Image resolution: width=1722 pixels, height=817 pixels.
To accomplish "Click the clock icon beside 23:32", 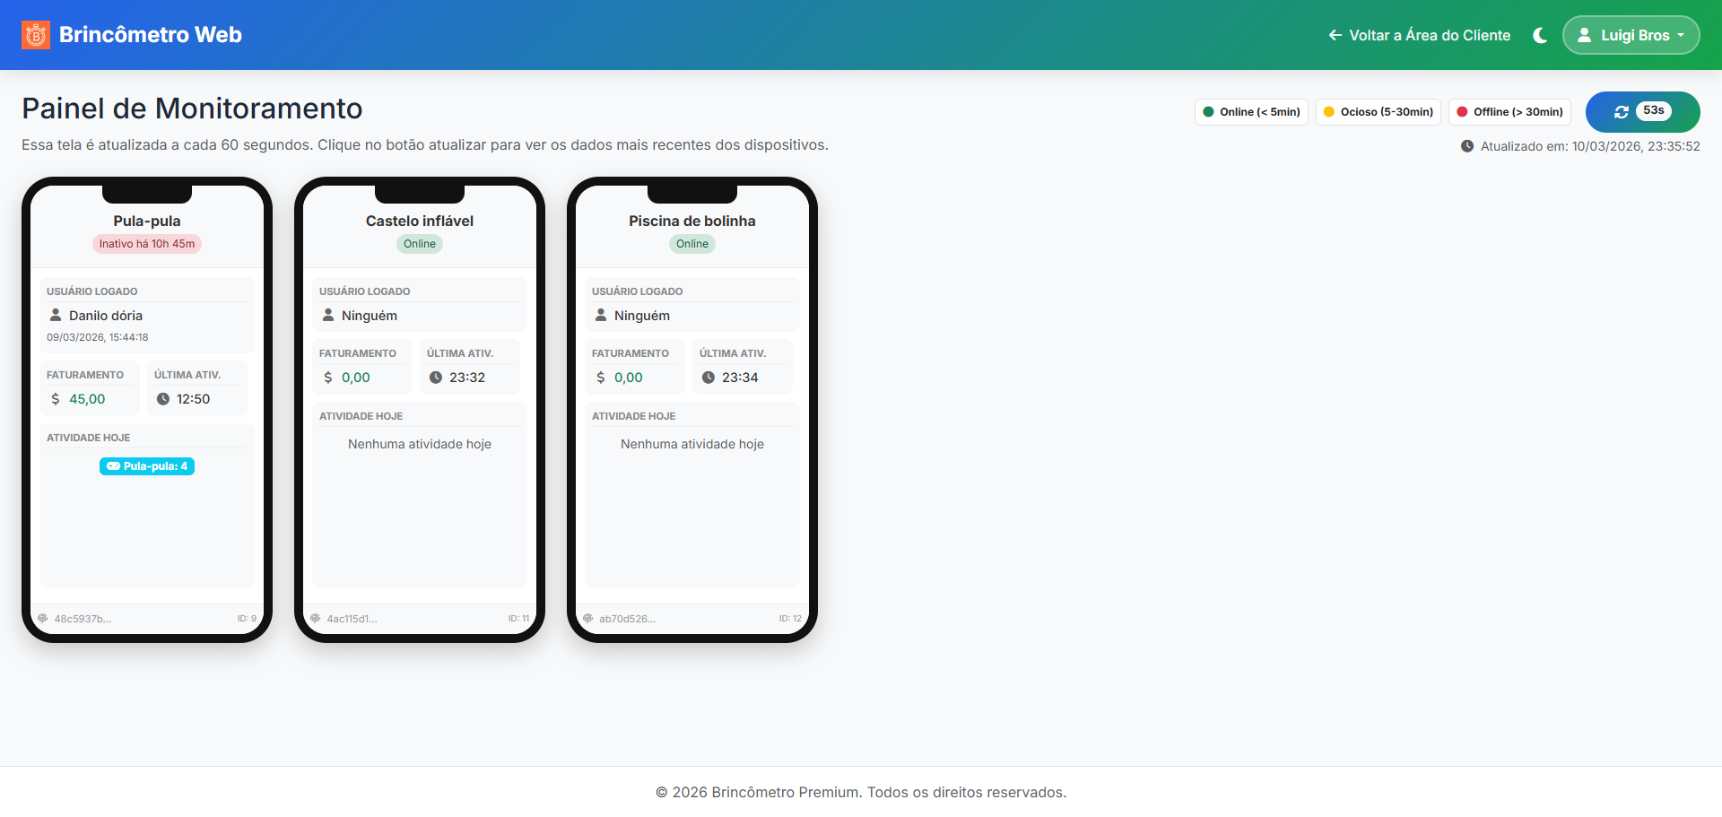I will point(436,378).
